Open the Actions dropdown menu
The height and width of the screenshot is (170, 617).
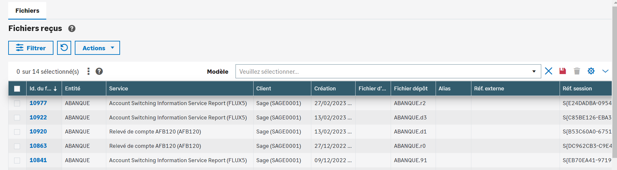click(97, 48)
